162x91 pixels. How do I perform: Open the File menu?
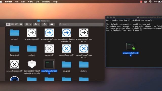(x=16, y=2)
